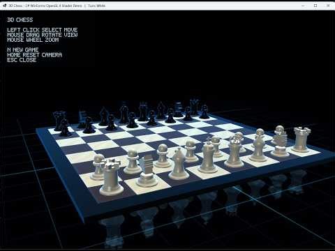Click the black pawn before the nearest knight
This screenshot has width=335, height=251.
click(x=89, y=125)
